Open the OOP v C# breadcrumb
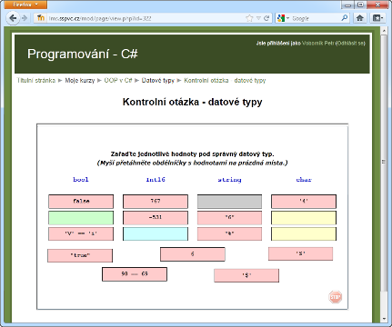The width and height of the screenshot is (392, 327). [118, 81]
